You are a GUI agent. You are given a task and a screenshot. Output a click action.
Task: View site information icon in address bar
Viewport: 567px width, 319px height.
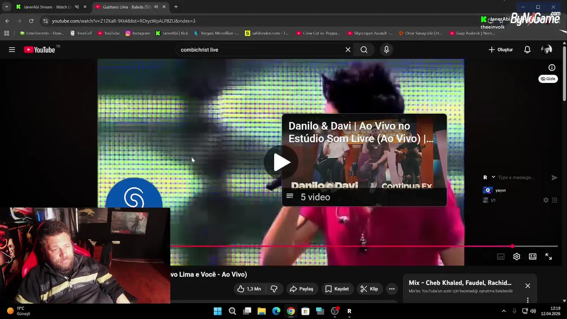point(45,21)
